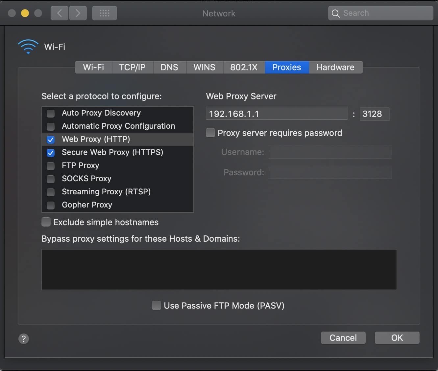Image resolution: width=438 pixels, height=371 pixels.
Task: Click the back navigation arrow
Action: click(x=59, y=13)
